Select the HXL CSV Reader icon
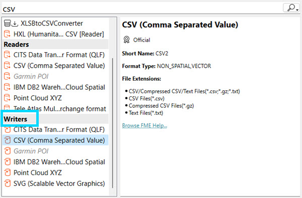This screenshot has height=198, width=302. tap(7, 34)
